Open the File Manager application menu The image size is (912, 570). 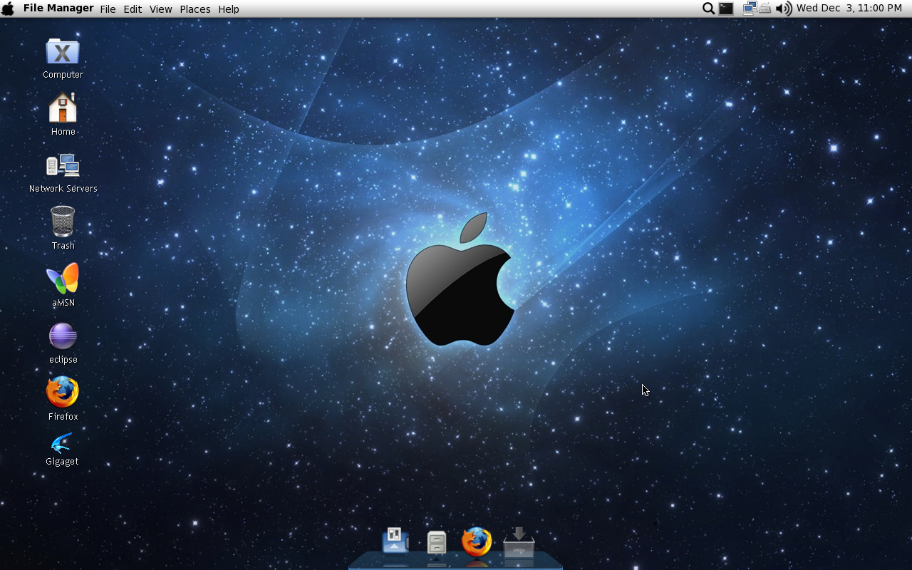pos(58,8)
